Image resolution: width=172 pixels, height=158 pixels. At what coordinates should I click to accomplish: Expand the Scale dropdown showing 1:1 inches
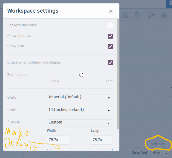tap(80, 110)
